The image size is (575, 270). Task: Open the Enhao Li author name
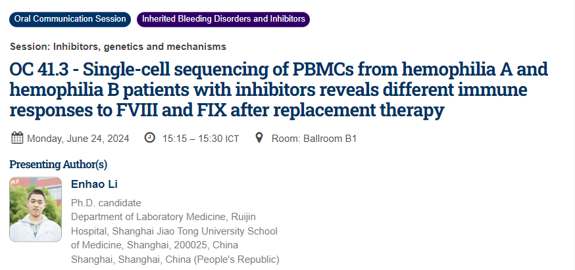tap(95, 184)
